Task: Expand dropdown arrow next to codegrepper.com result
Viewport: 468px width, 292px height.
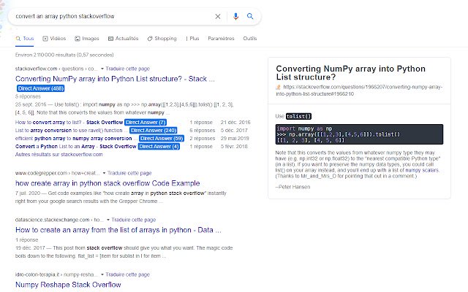Action: pos(104,173)
